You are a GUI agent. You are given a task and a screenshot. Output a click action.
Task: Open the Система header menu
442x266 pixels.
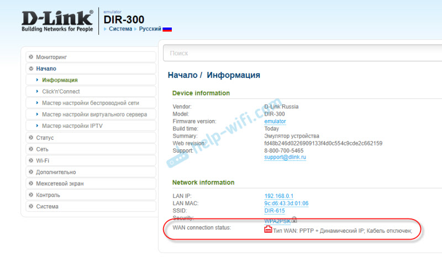120,29
